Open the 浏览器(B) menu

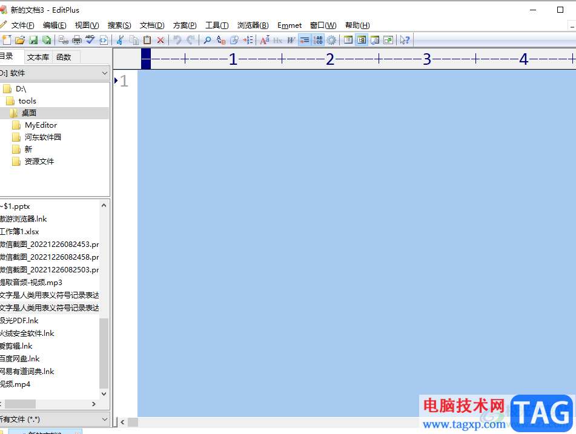[253, 25]
